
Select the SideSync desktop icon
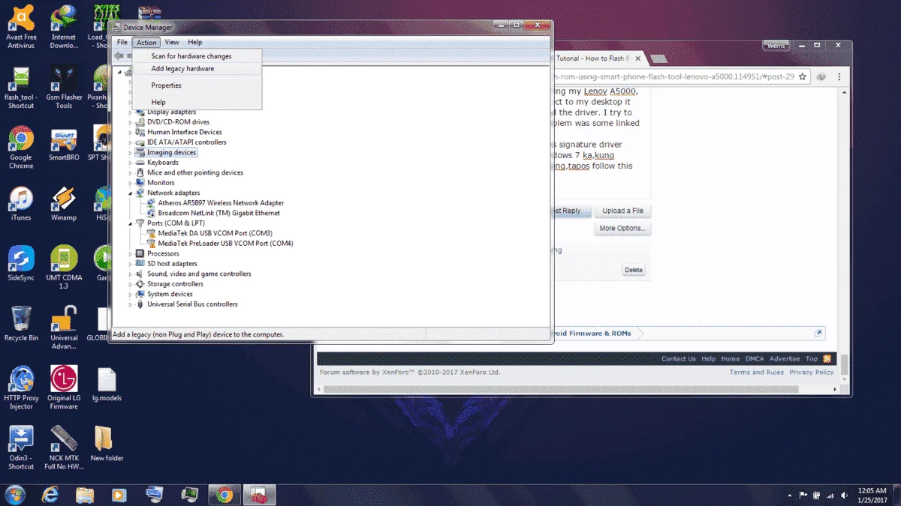point(21,263)
